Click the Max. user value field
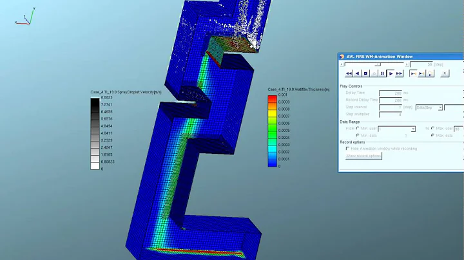Viewport: 464px width, 260px height. (x=459, y=129)
